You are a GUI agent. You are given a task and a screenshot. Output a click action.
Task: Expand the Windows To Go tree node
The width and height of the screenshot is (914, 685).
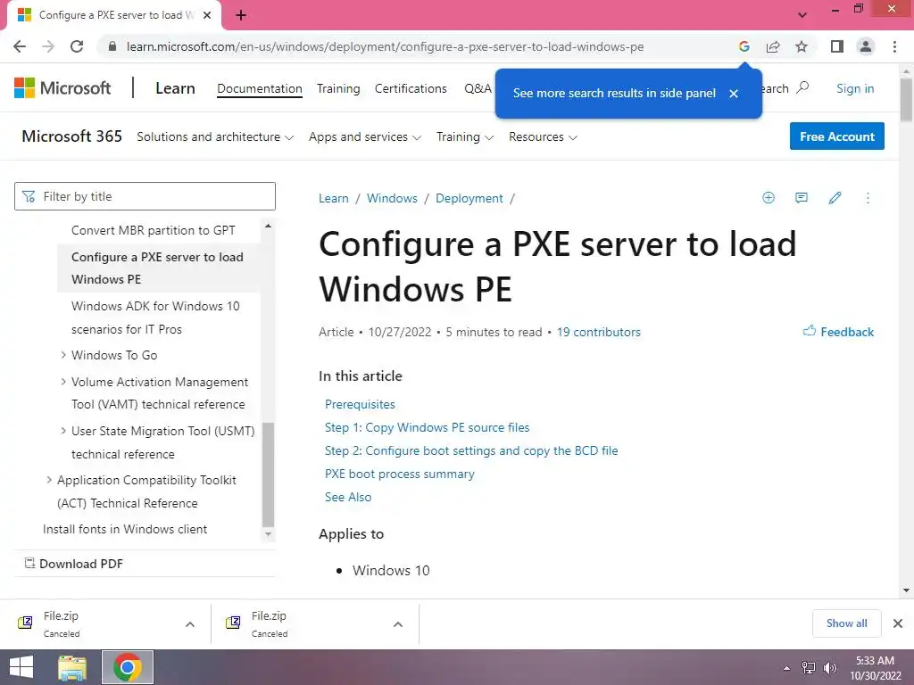tap(63, 355)
